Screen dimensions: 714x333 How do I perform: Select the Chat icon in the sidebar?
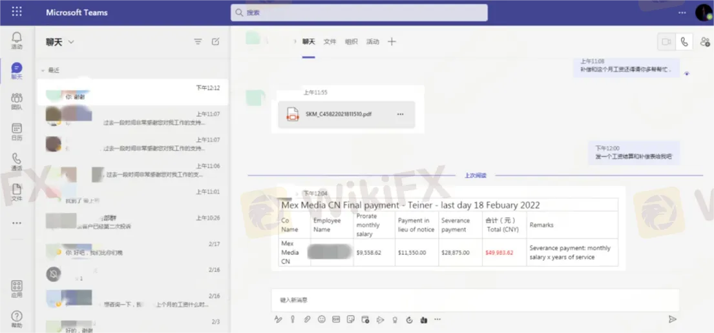coord(17,71)
